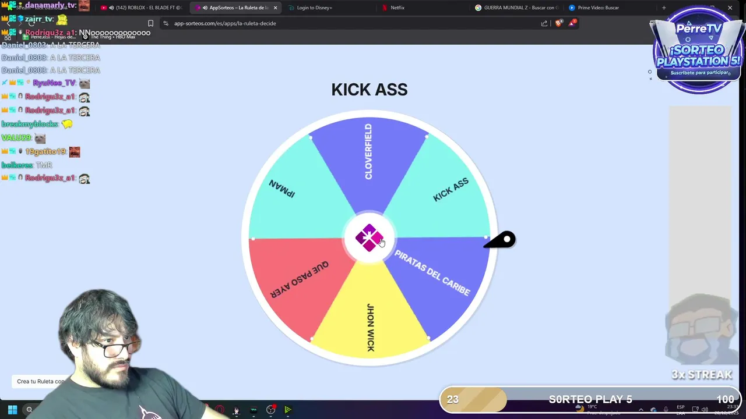This screenshot has height=419, width=746.
Task: Click the Crea tu Ruleta button
Action: point(41,381)
